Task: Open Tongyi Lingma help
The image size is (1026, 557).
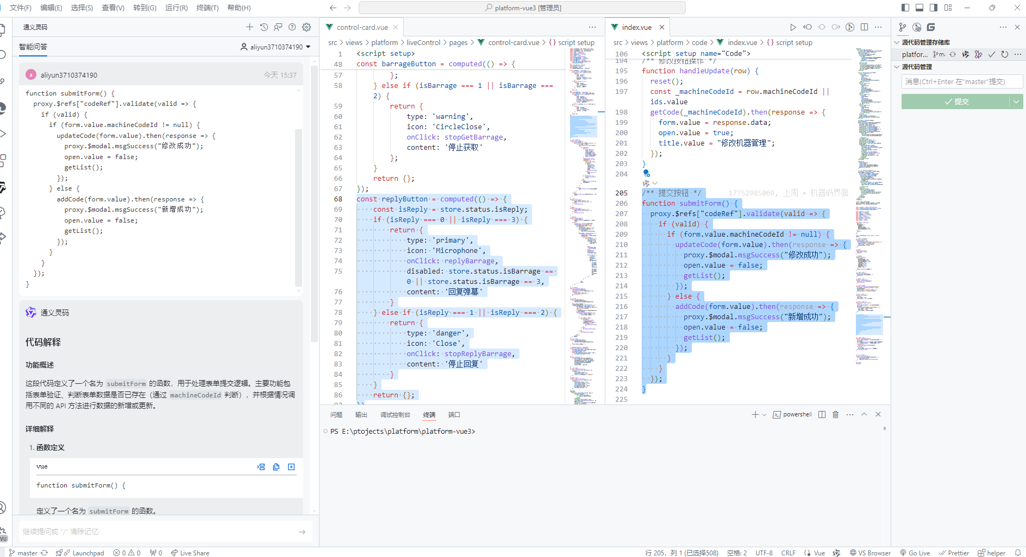Action: coord(292,27)
